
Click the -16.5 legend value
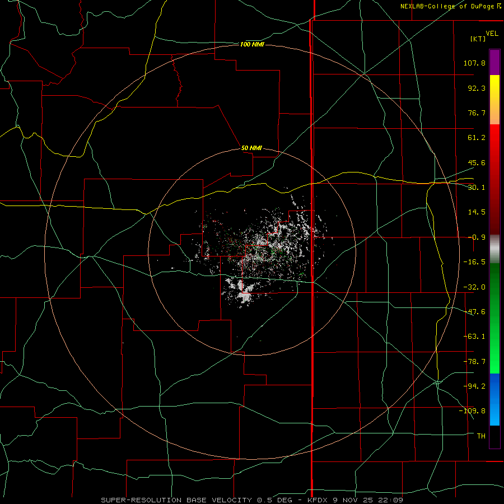point(474,262)
